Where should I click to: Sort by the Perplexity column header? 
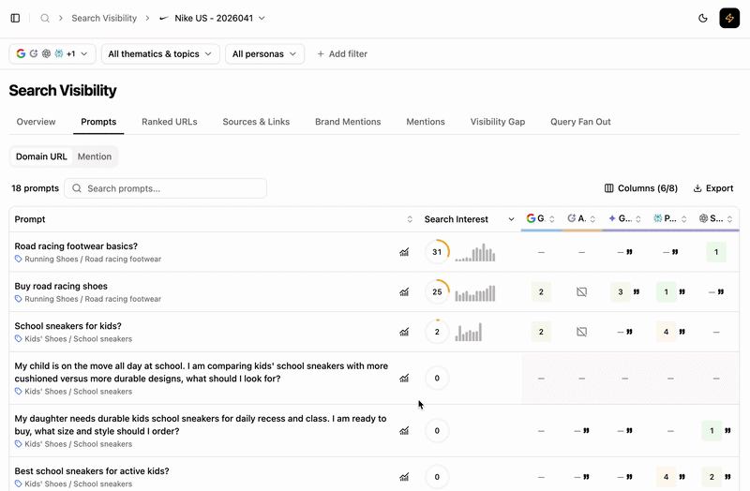tap(670, 218)
